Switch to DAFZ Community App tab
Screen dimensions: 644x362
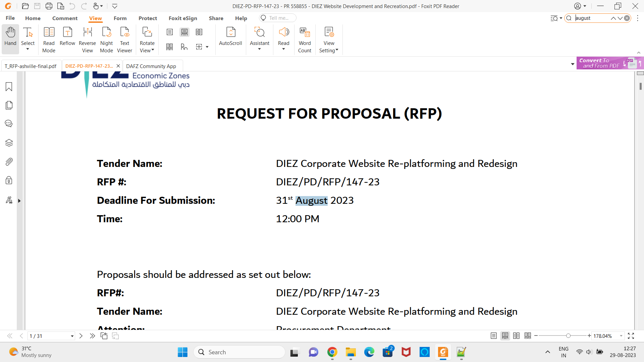[153, 66]
